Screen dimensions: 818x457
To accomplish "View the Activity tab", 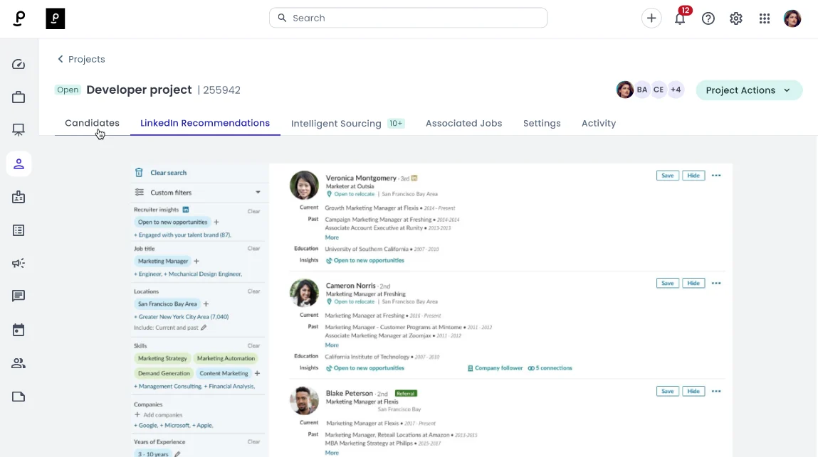I will (x=598, y=124).
